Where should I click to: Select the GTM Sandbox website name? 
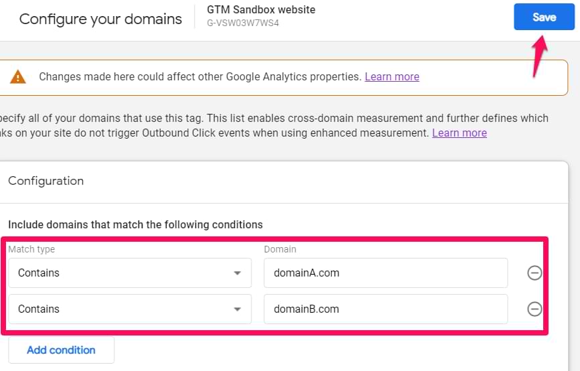(261, 10)
